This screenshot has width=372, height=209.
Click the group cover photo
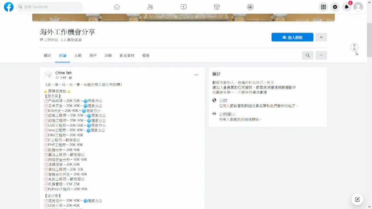tap(183, 17)
